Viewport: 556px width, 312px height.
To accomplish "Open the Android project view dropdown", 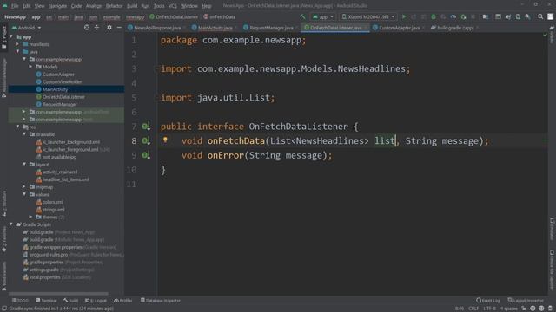I will point(27,28).
